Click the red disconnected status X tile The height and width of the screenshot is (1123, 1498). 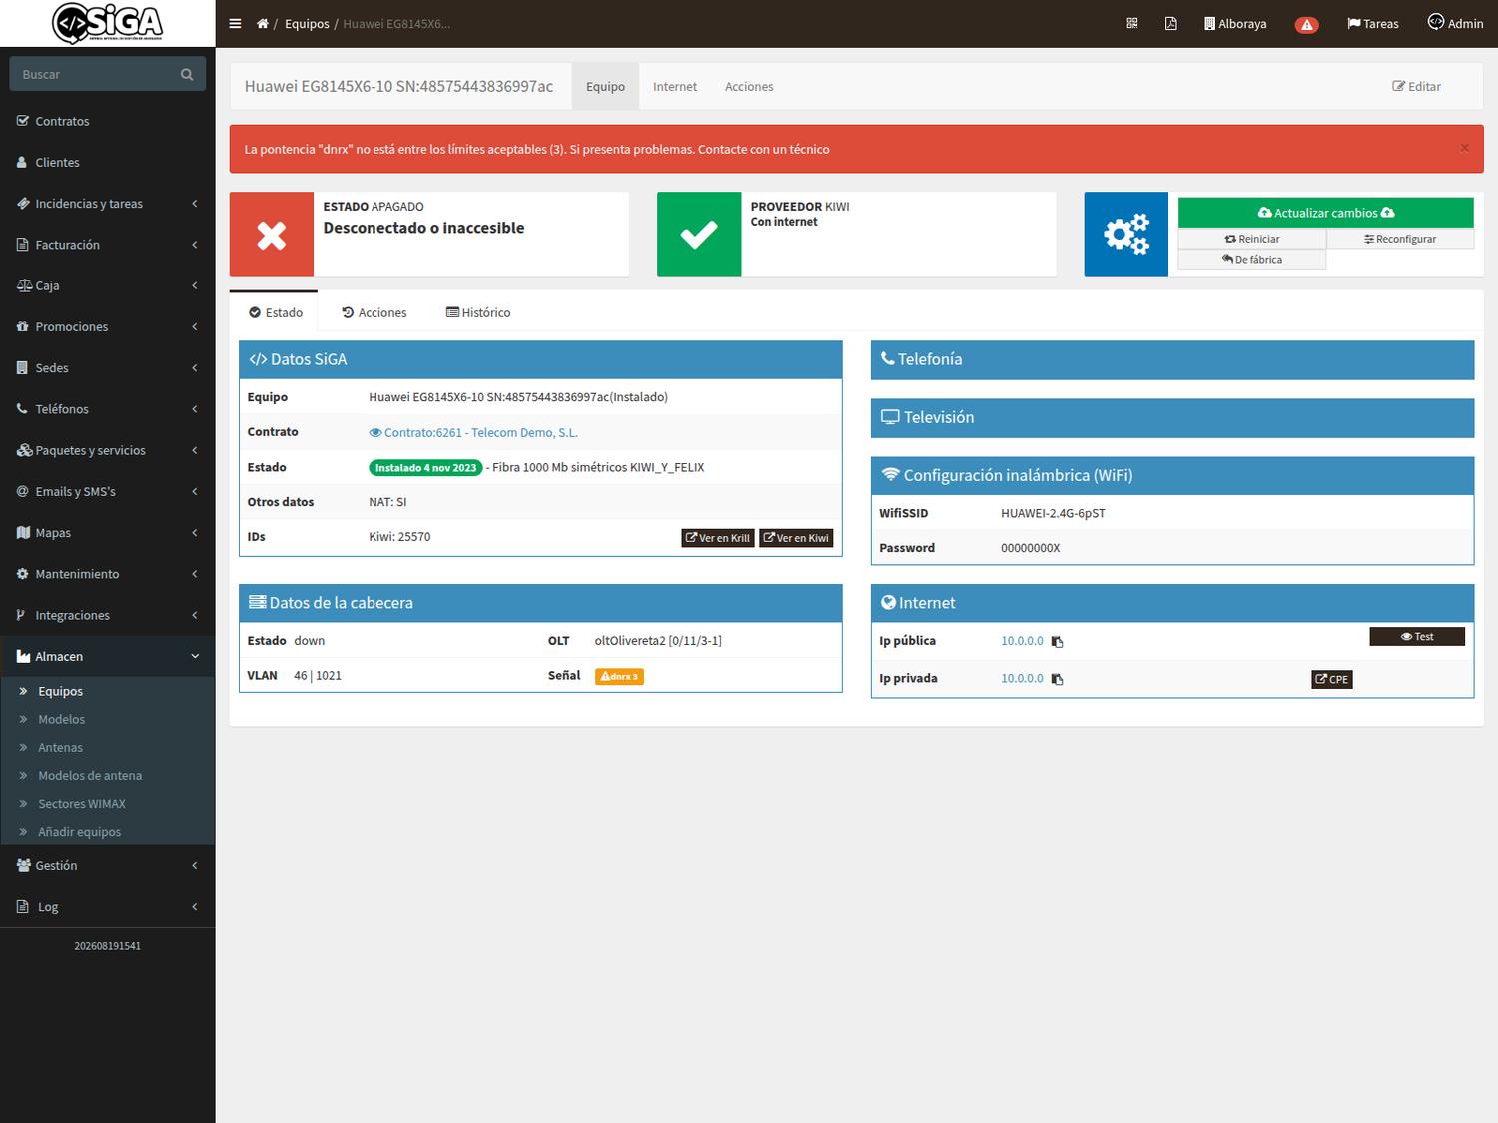272,234
